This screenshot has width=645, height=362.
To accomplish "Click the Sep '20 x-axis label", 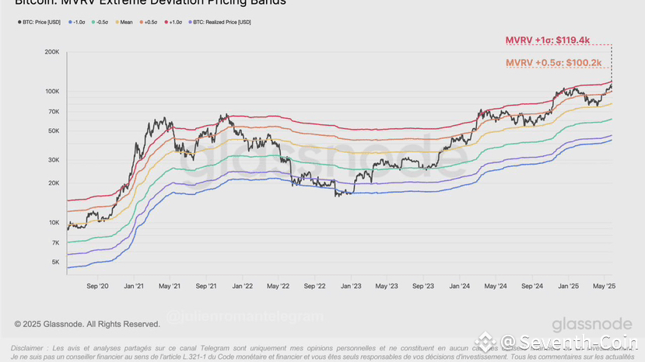I will coord(97,286).
